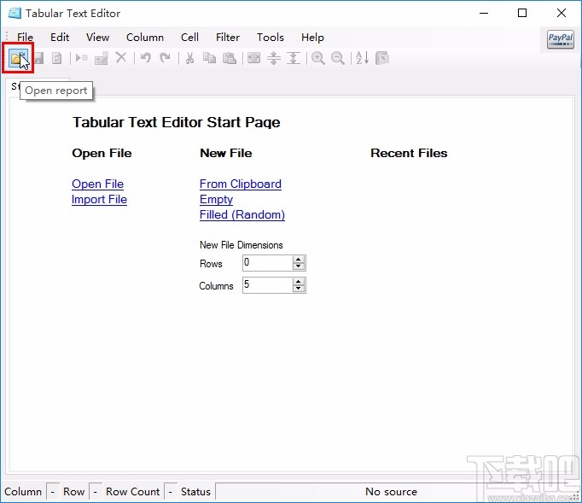
Task: Decrease Rows with the down arrow
Action: [x=299, y=266]
